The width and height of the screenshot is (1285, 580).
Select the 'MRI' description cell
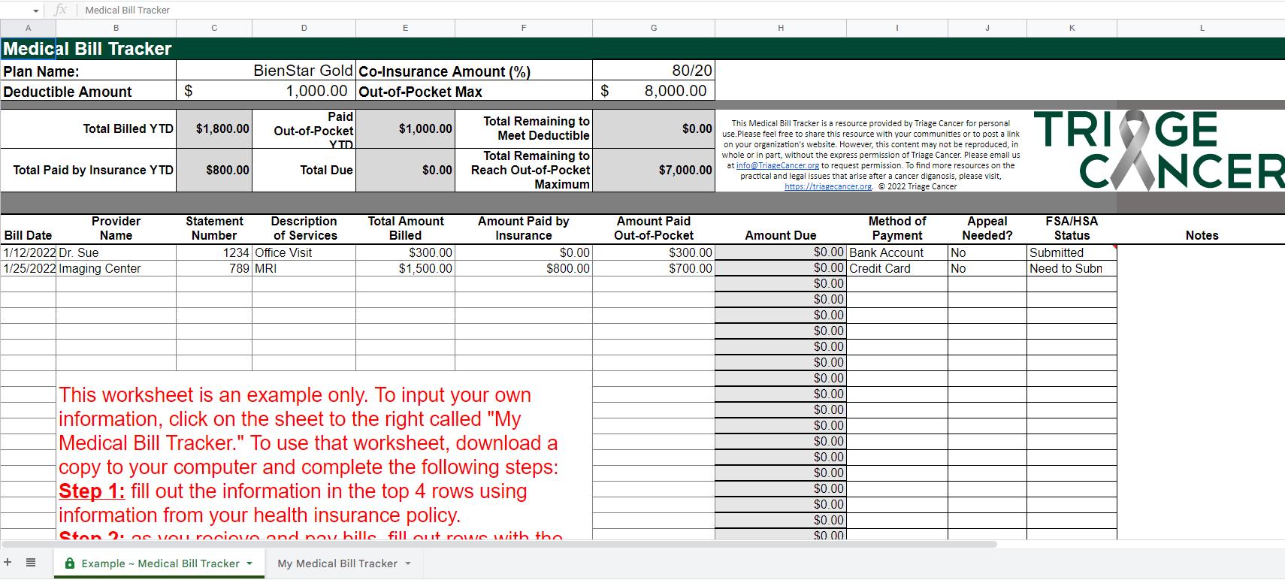point(304,269)
